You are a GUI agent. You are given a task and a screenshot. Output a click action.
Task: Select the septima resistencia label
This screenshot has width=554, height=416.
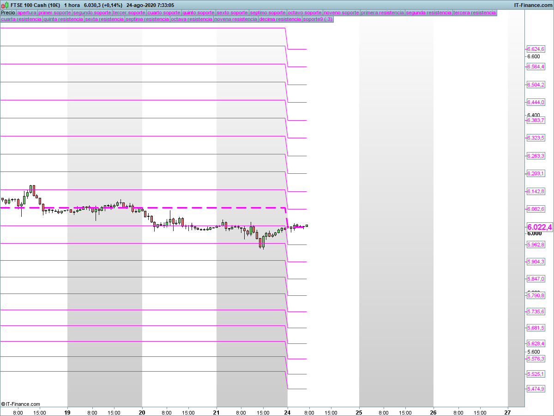click(x=147, y=19)
